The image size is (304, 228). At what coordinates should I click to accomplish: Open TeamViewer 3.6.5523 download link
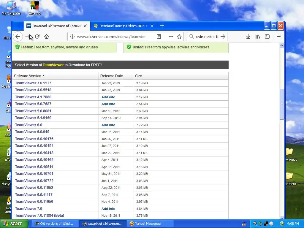[x=33, y=83]
